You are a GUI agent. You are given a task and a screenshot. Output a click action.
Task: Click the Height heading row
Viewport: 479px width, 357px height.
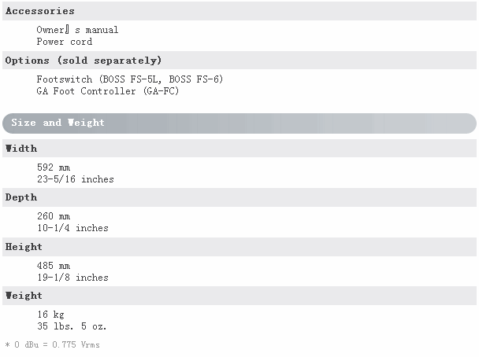pyautogui.click(x=239, y=247)
